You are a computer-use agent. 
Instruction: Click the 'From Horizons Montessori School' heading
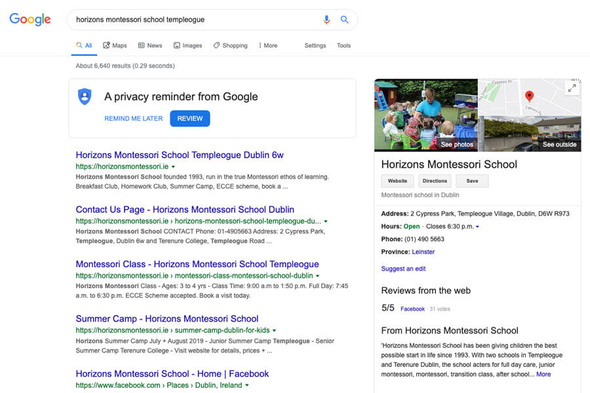[450, 331]
